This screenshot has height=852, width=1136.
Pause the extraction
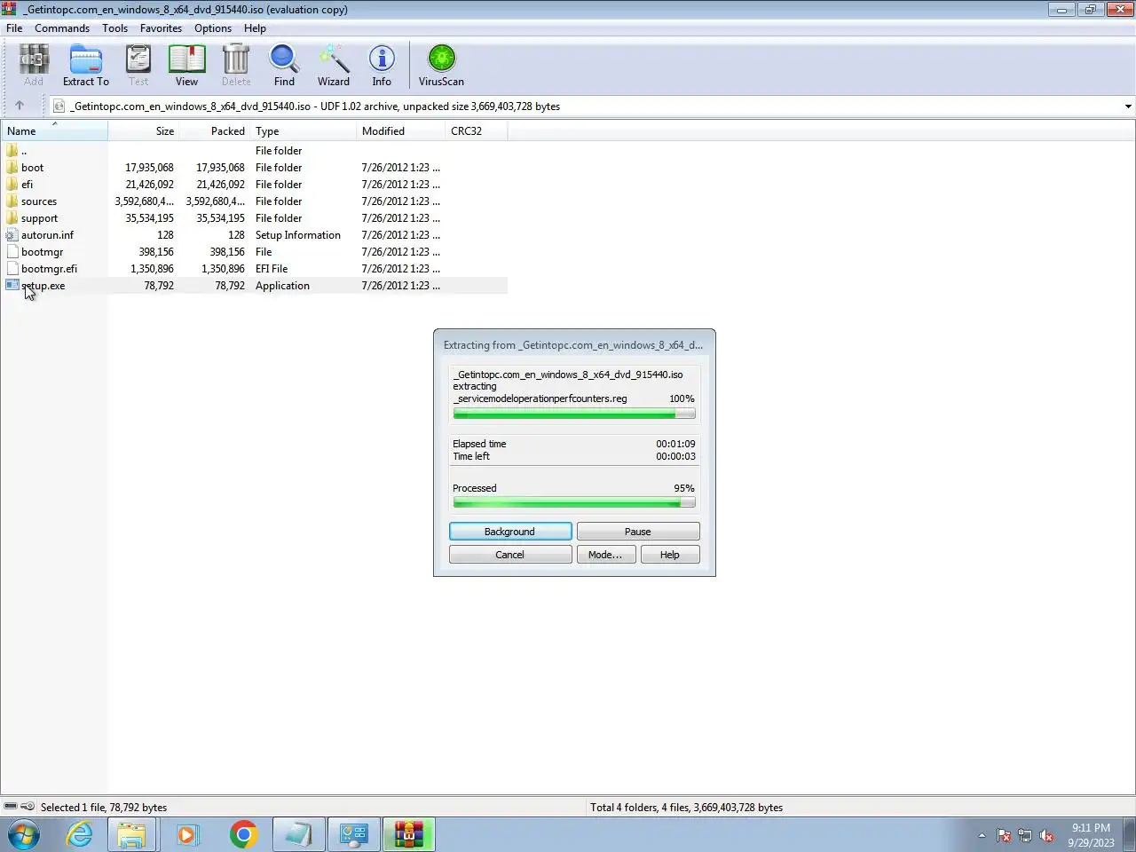[638, 532]
